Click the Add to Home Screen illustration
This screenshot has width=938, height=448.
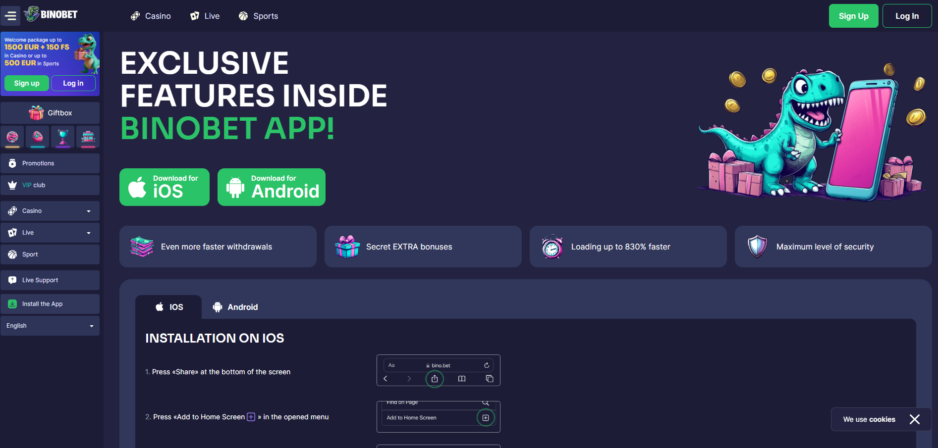pos(439,417)
